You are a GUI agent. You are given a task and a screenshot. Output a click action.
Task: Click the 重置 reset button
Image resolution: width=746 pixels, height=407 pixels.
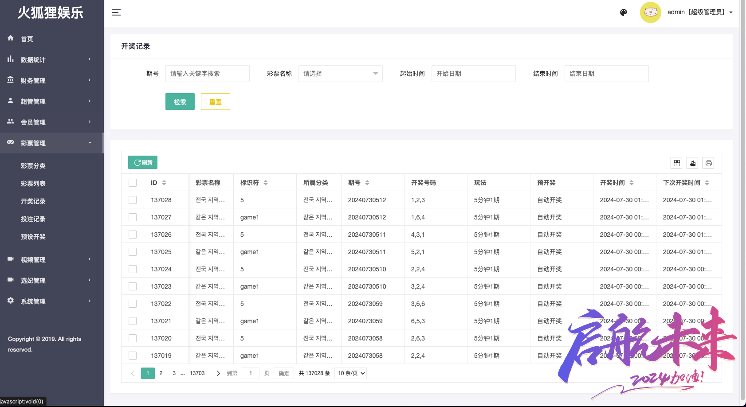(x=216, y=102)
